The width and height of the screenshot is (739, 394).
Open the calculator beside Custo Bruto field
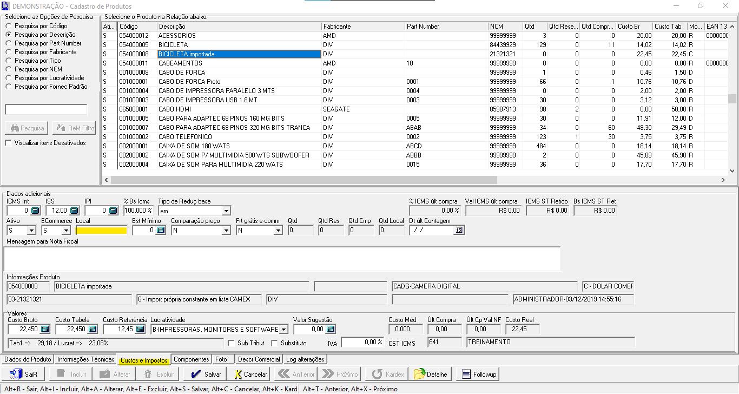point(45,329)
